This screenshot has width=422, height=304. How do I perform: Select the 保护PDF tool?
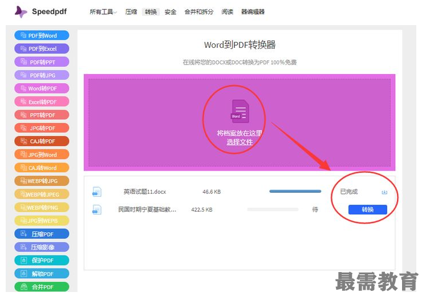[x=42, y=261]
